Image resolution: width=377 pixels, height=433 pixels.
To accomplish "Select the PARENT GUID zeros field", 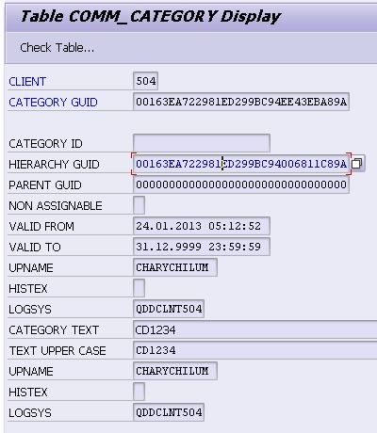I will tap(241, 184).
